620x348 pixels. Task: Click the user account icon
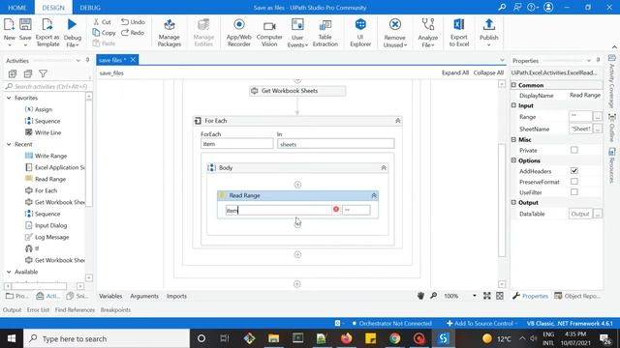(x=548, y=7)
